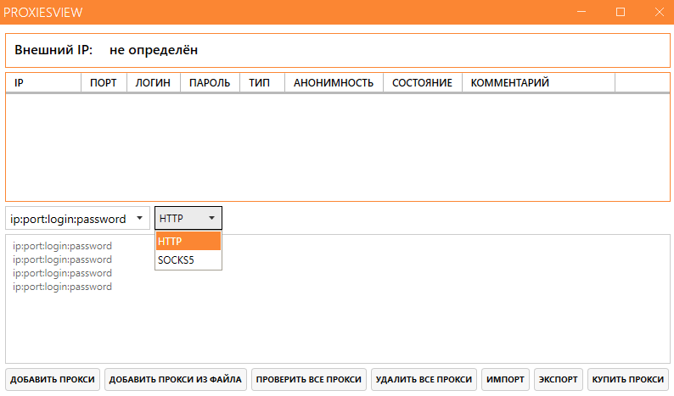Viewport: 674px width, 396px height.
Task: Sort by the ПОРТ column header
Action: point(104,82)
